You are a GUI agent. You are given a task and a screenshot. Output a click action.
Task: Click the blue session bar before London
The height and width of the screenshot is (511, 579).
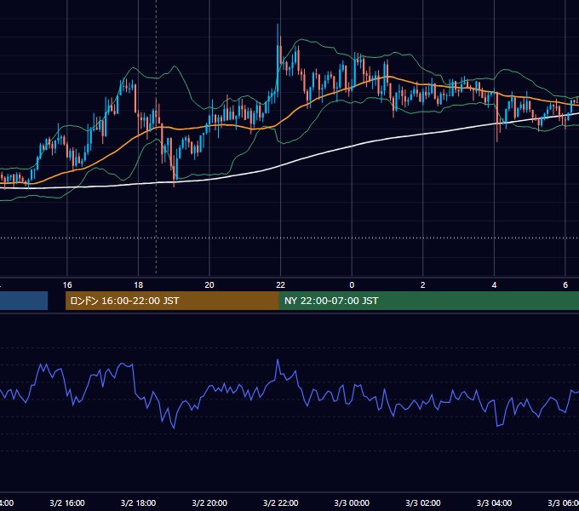[24, 301]
